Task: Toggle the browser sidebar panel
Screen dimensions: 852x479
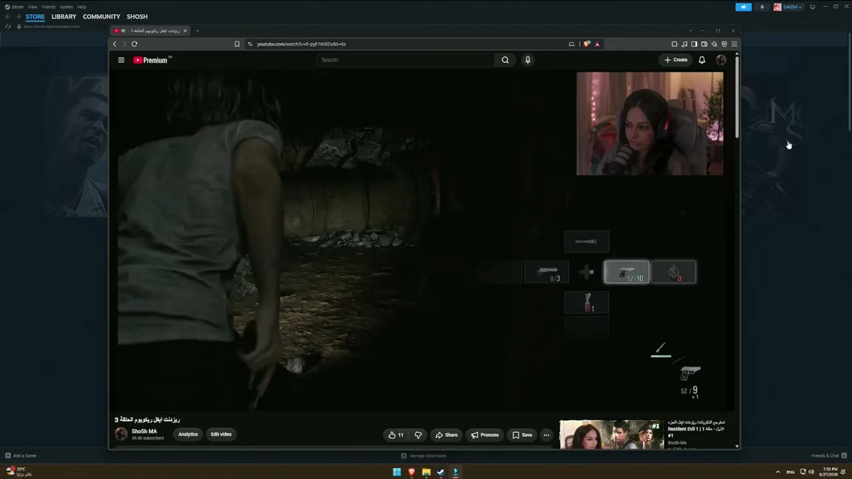Action: (x=694, y=44)
